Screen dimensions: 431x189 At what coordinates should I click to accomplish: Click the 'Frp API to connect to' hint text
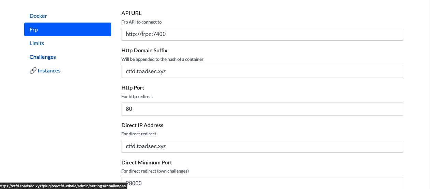(142, 22)
